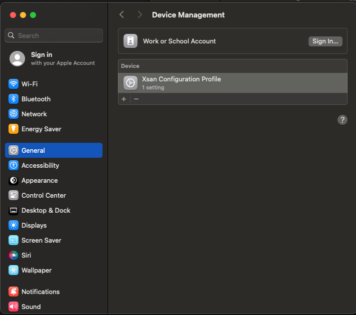Click the Appearance icon
This screenshot has width=356, height=315.
pos(13,180)
